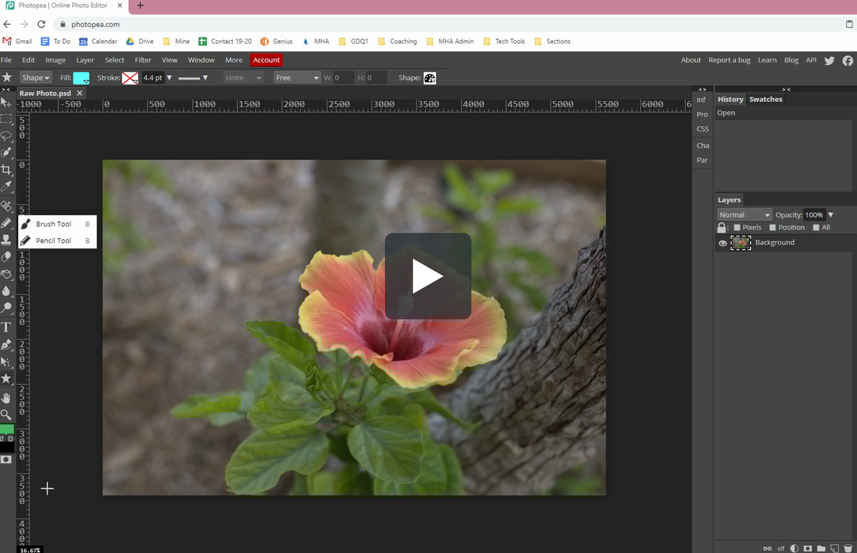Viewport: 857px width, 553px height.
Task: Select Pencil Tool from the flyout menu
Action: tap(54, 240)
